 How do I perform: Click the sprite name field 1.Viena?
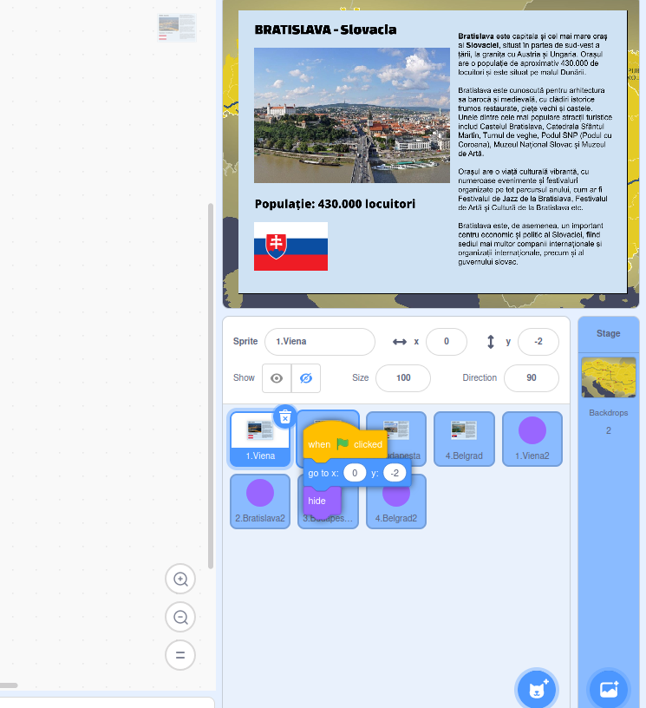coord(319,342)
